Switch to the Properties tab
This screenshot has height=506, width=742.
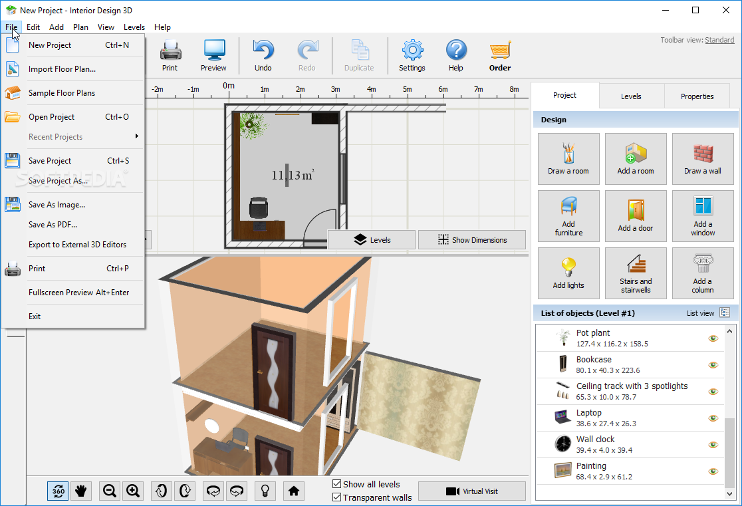(697, 96)
